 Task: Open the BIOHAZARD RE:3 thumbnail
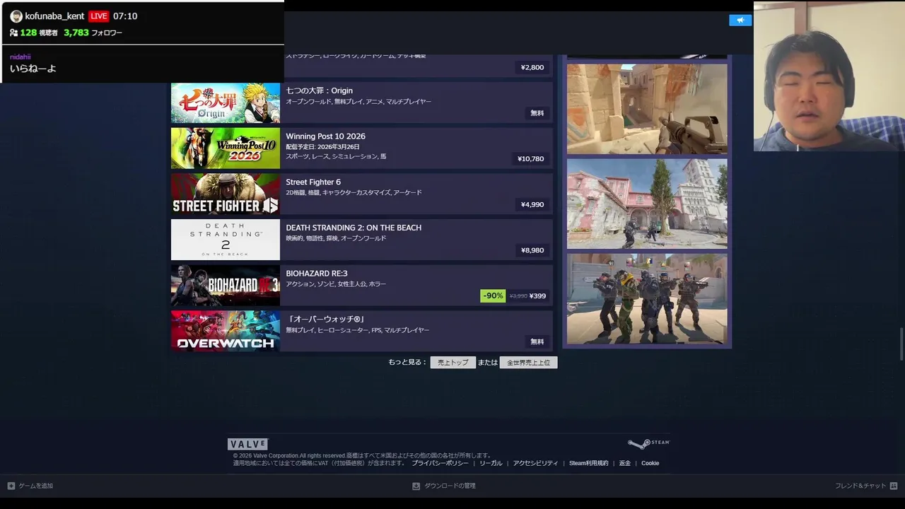tap(226, 286)
